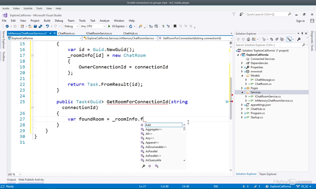Open the Diagnostic Tools side tab
316x189 pixels.
[312, 41]
